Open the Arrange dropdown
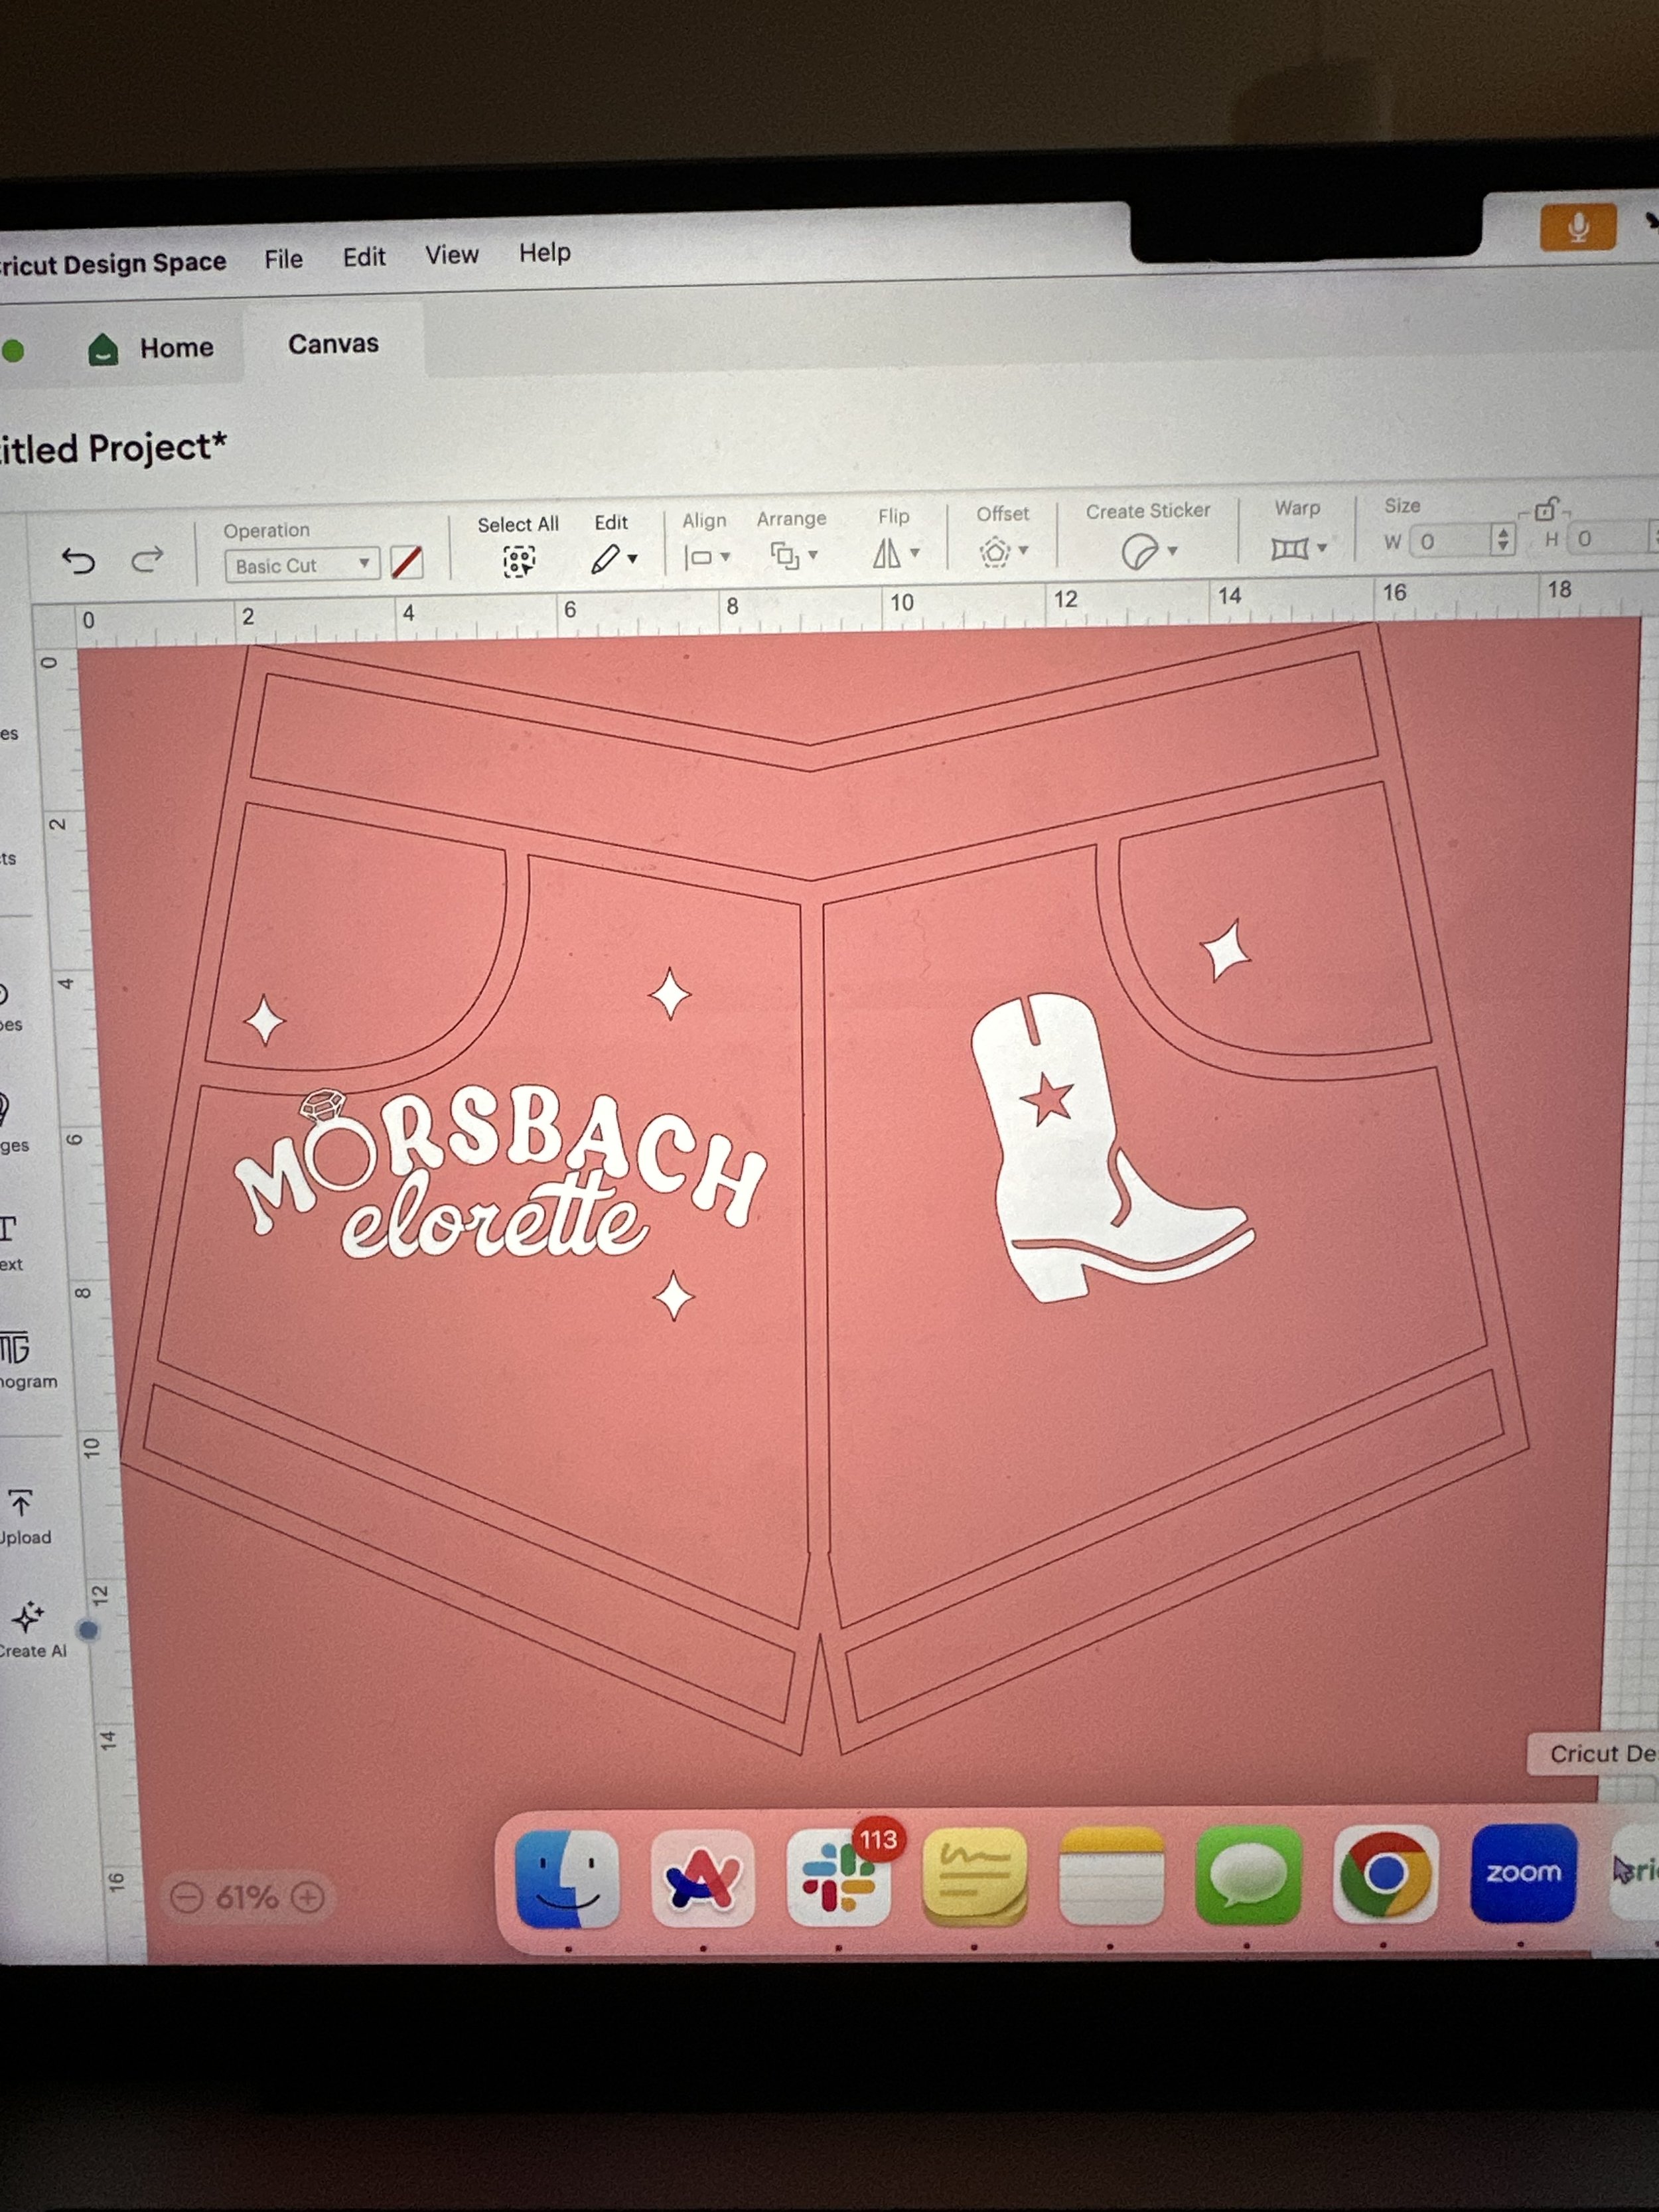The width and height of the screenshot is (1659, 2212). click(x=793, y=555)
